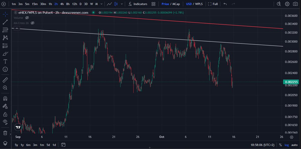Set date range to 1d

pyautogui.click(x=54, y=145)
